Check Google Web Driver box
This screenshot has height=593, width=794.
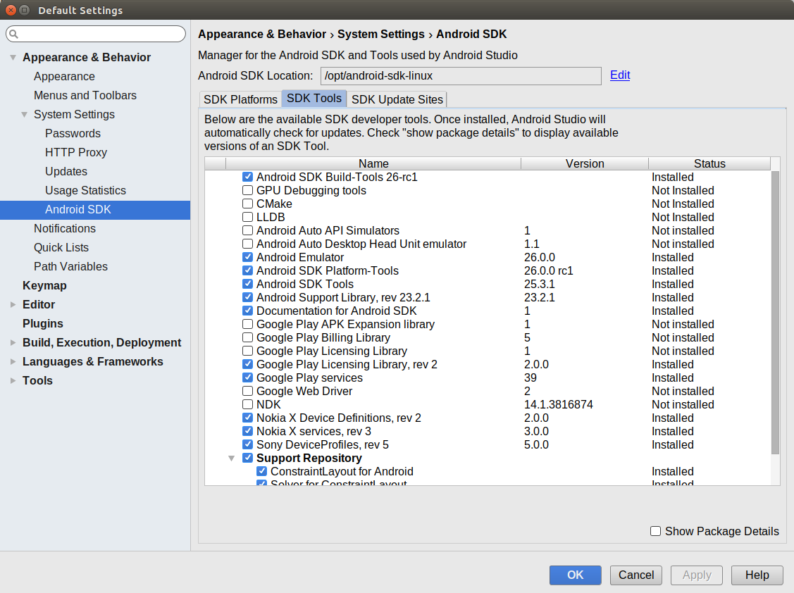tap(247, 391)
